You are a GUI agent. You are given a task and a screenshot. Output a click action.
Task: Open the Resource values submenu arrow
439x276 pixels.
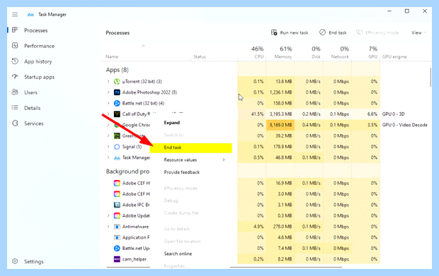(x=224, y=160)
